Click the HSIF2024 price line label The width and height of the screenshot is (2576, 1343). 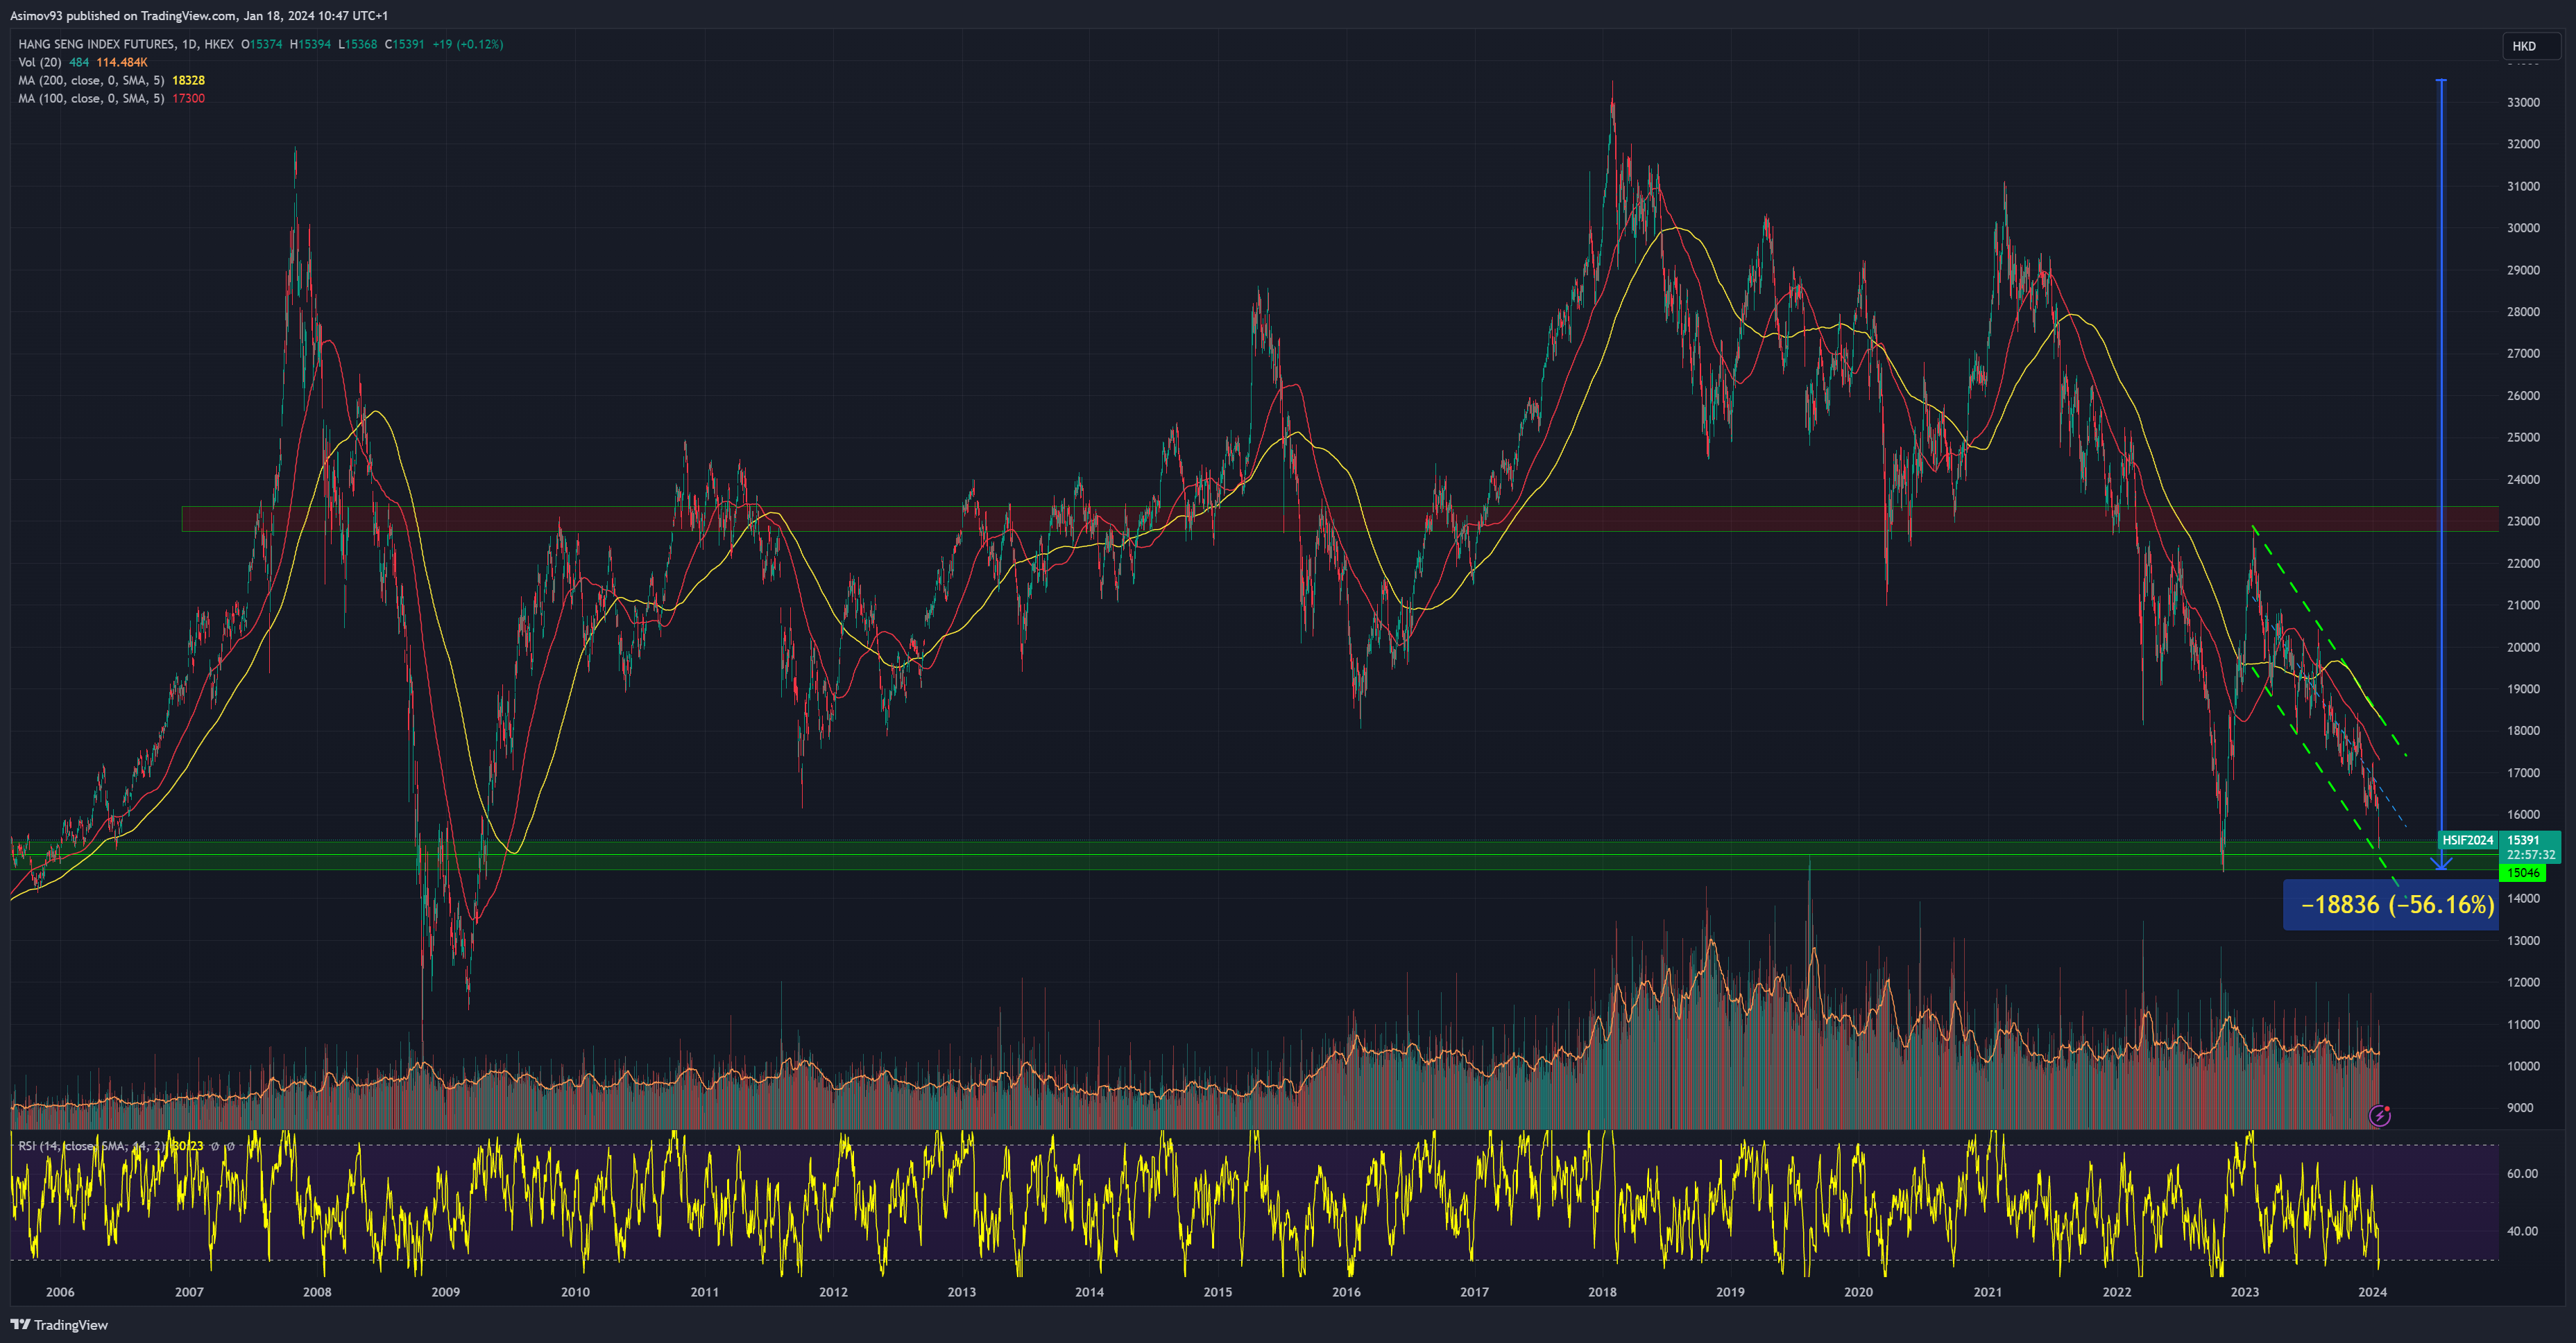[2467, 840]
